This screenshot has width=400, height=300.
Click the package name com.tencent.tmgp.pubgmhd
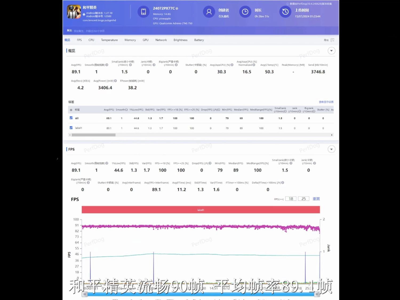click(x=99, y=20)
